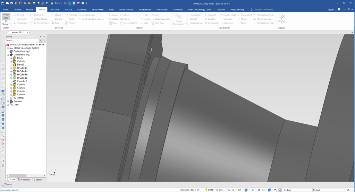This screenshot has width=355, height=192.
Task: Select the Blend2 feature in scene tree
Action: click(x=20, y=64)
